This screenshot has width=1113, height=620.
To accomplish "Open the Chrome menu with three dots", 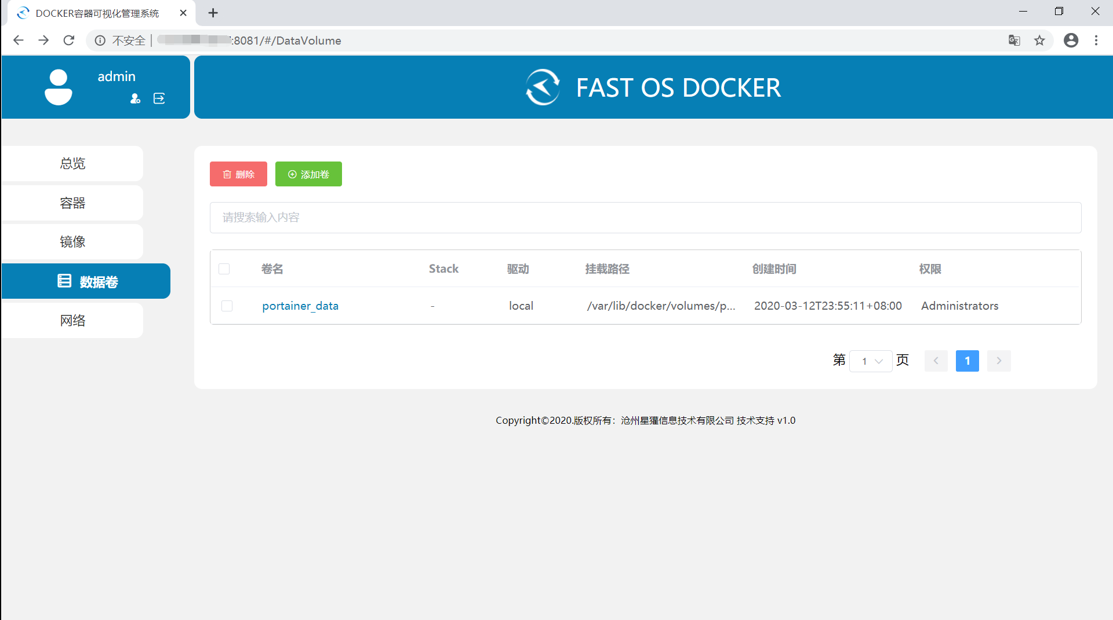I will pyautogui.click(x=1097, y=41).
